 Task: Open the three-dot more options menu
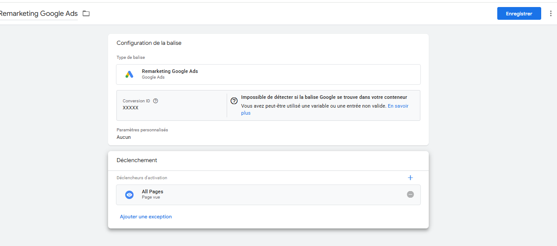(x=551, y=14)
